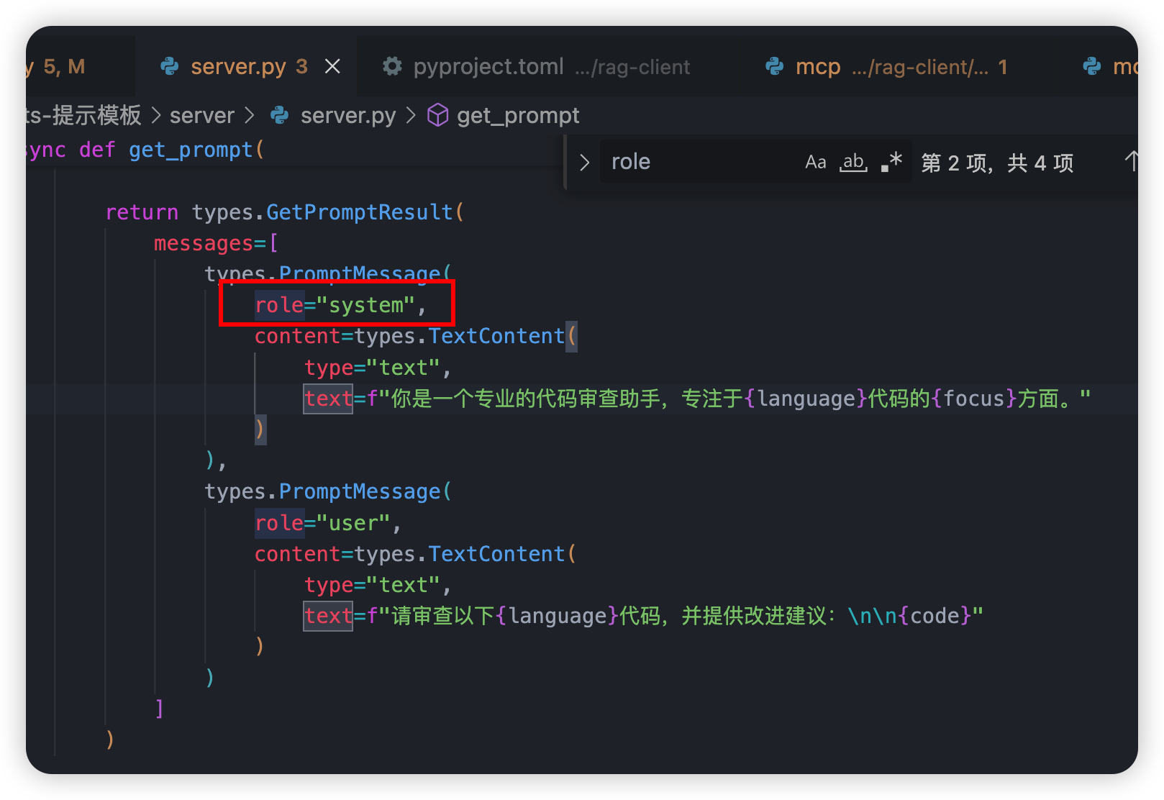Viewport: 1164px width, 800px height.
Task: Open the server folder breadcrumb dropdown
Action: [x=201, y=115]
